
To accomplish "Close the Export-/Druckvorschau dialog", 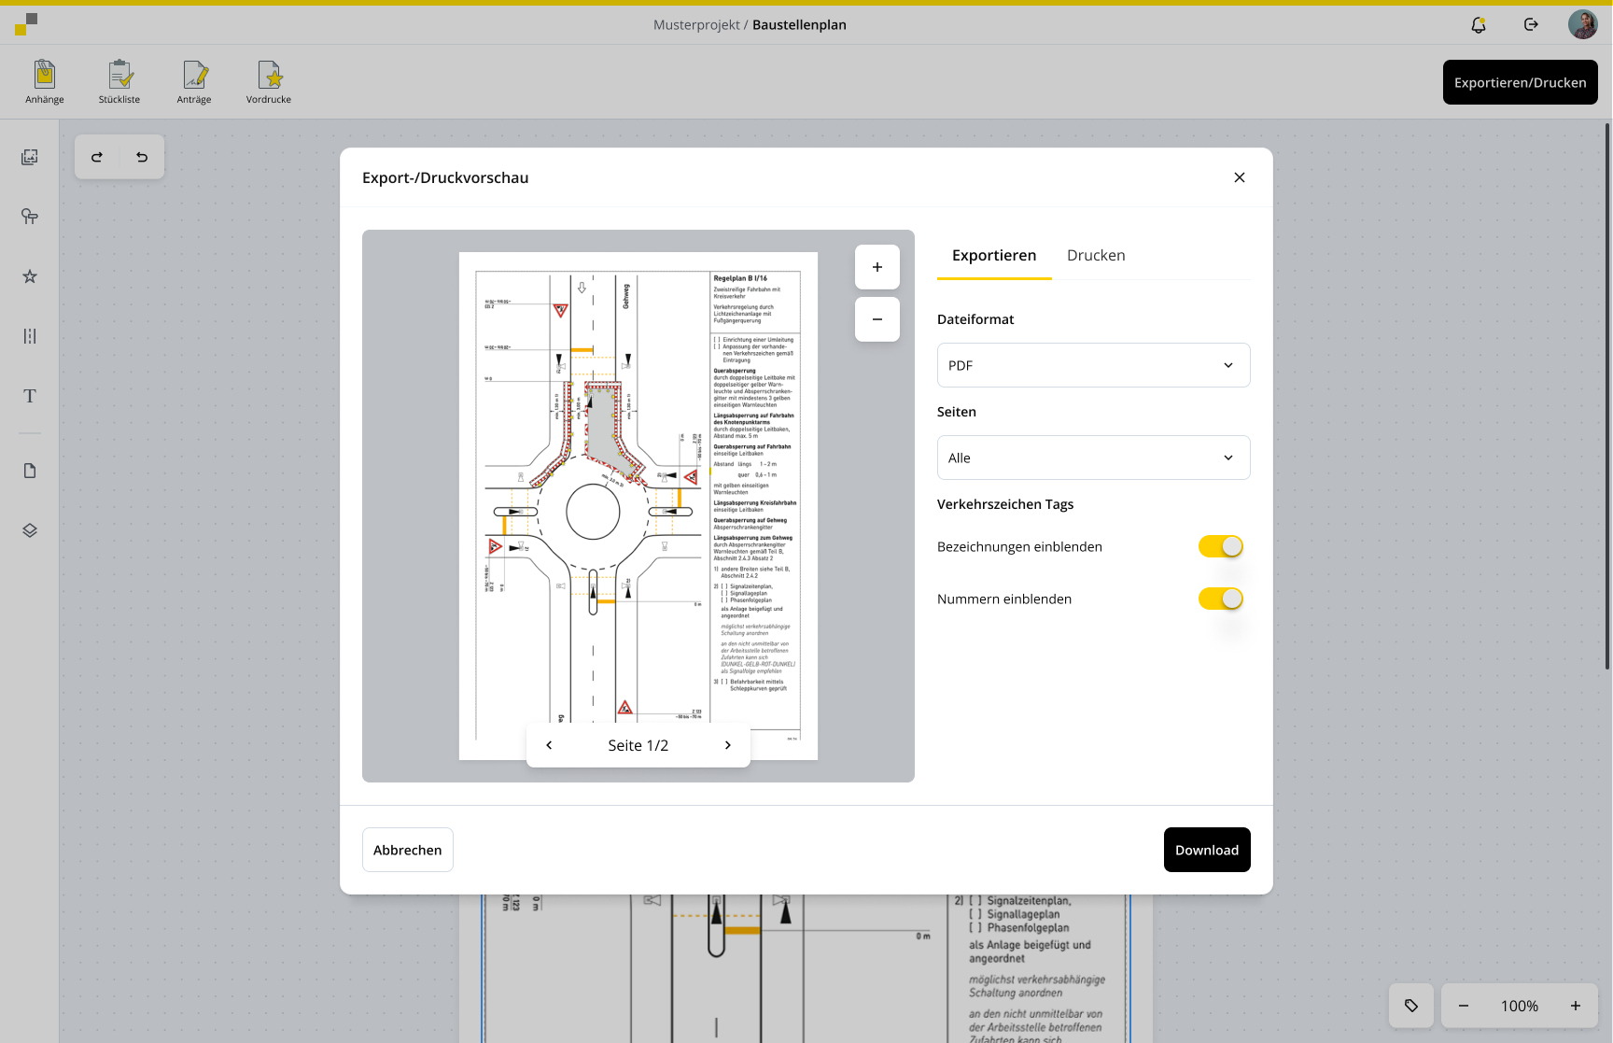I will click(1240, 177).
